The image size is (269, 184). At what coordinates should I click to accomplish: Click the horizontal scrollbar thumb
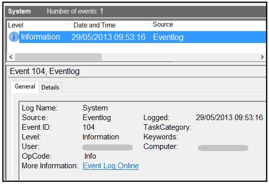pos(58,57)
